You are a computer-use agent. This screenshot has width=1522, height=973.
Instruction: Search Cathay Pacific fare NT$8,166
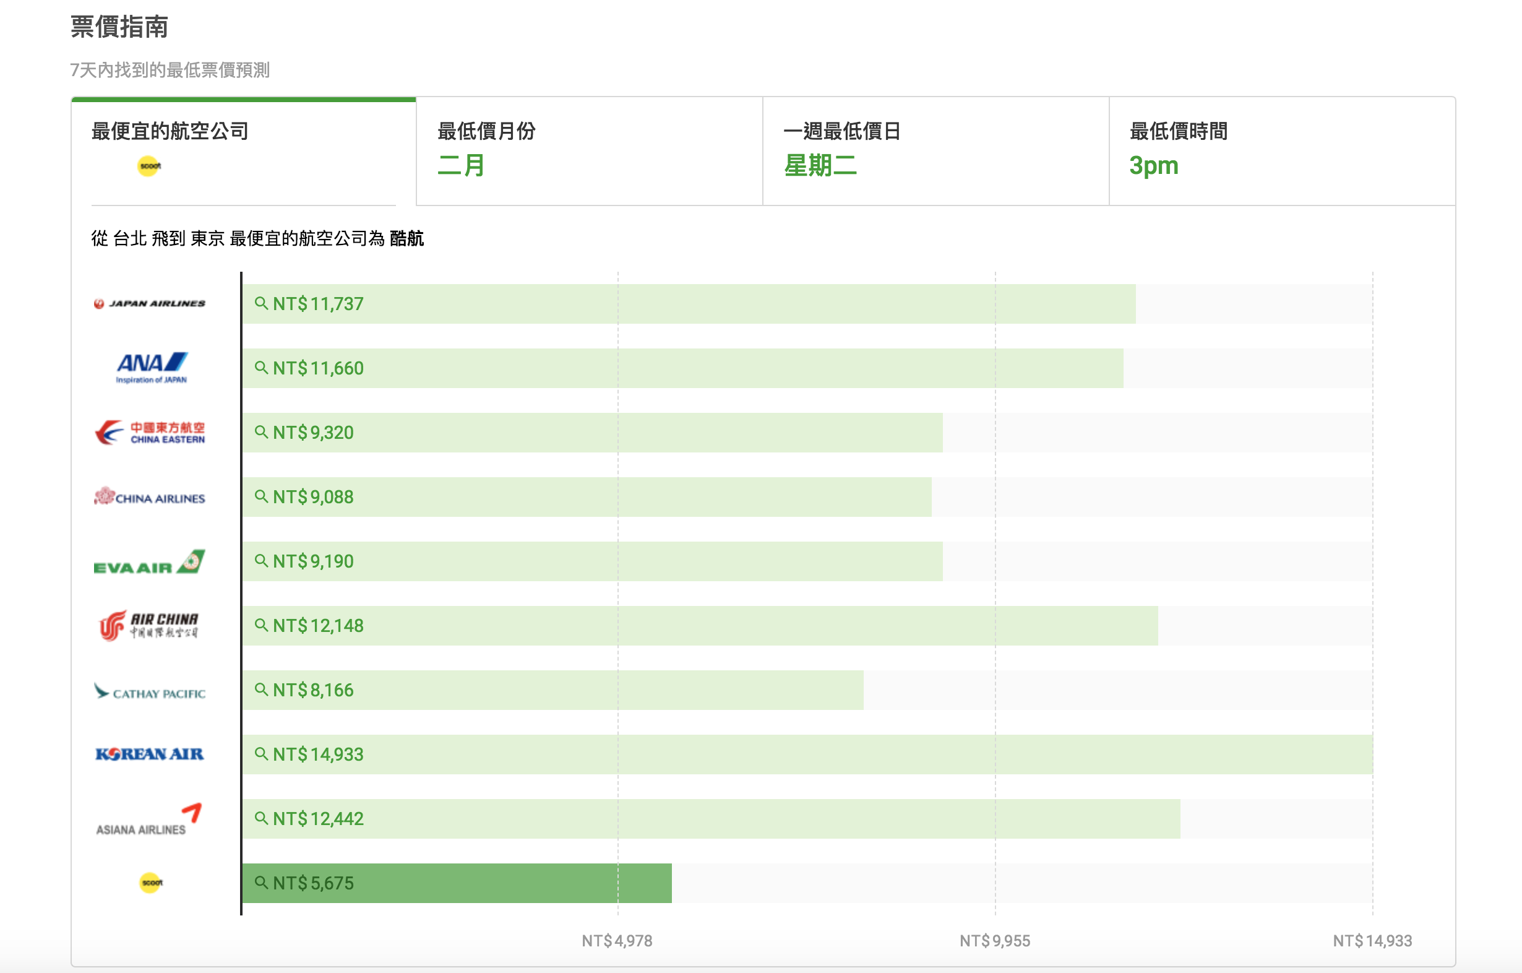click(552, 690)
